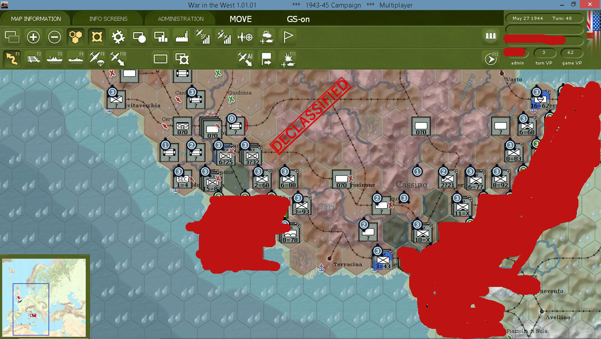Zoom out the map with the minus icon

[x=54, y=37]
